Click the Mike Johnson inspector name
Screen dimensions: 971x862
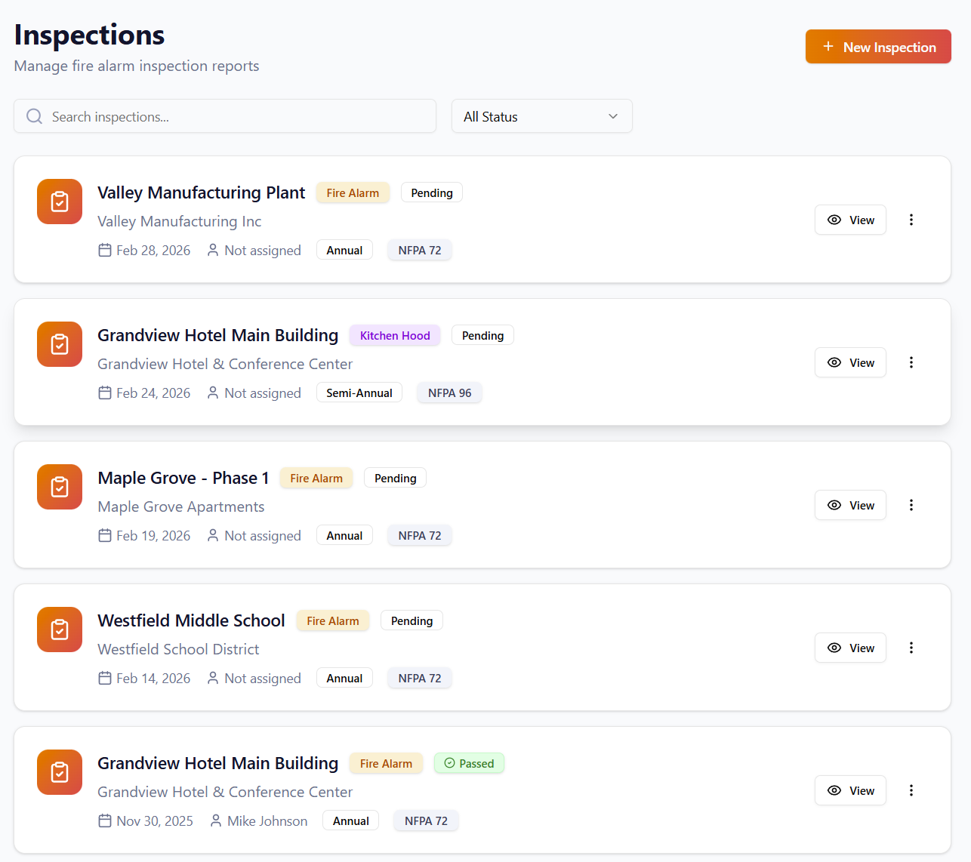coord(267,820)
